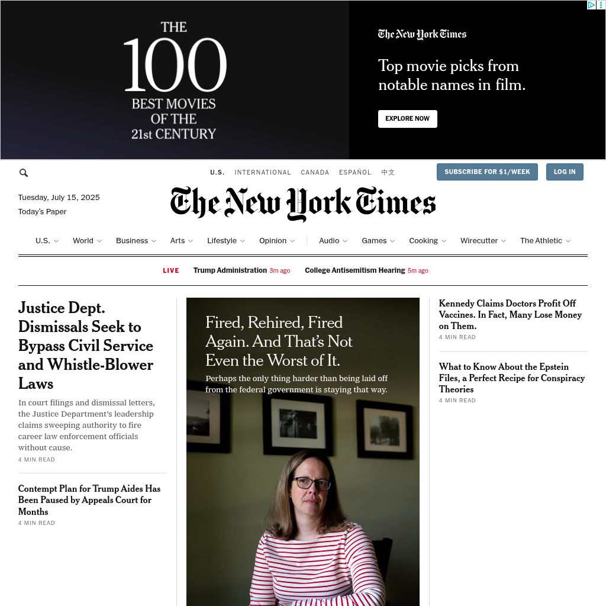
Task: Open the Games menu item
Action: pos(374,241)
